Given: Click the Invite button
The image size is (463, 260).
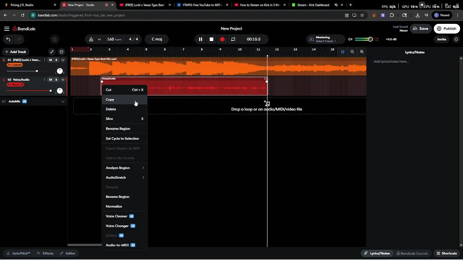Looking at the screenshot, I should tap(442, 39).
